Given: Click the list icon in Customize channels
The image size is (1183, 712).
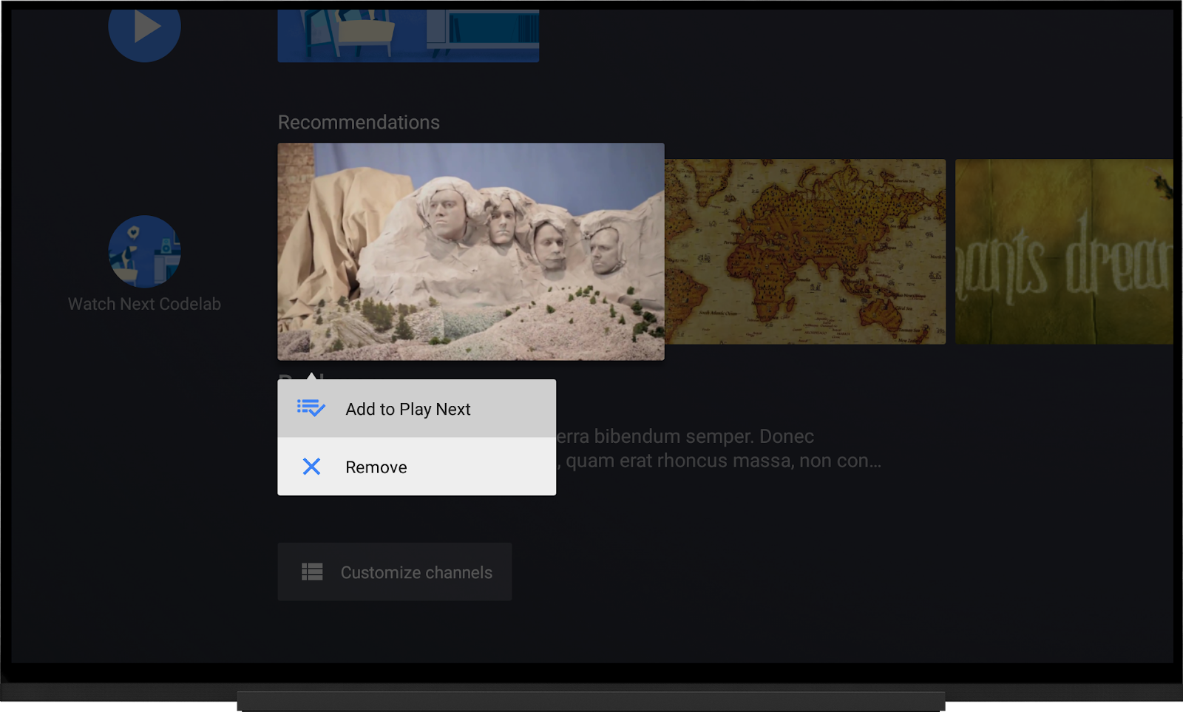Looking at the screenshot, I should pyautogui.click(x=312, y=572).
